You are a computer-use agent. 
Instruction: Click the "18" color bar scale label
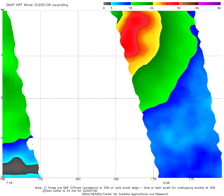[x=130, y=8]
